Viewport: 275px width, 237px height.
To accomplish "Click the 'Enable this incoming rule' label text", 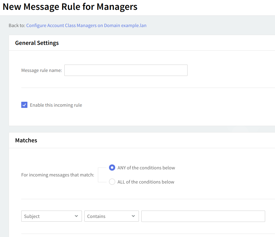I will click(x=56, y=105).
